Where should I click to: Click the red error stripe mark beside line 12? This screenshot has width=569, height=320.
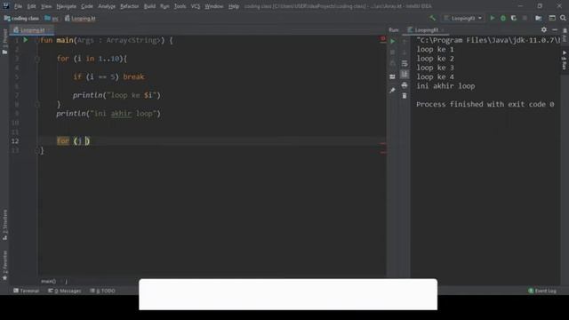(382, 143)
